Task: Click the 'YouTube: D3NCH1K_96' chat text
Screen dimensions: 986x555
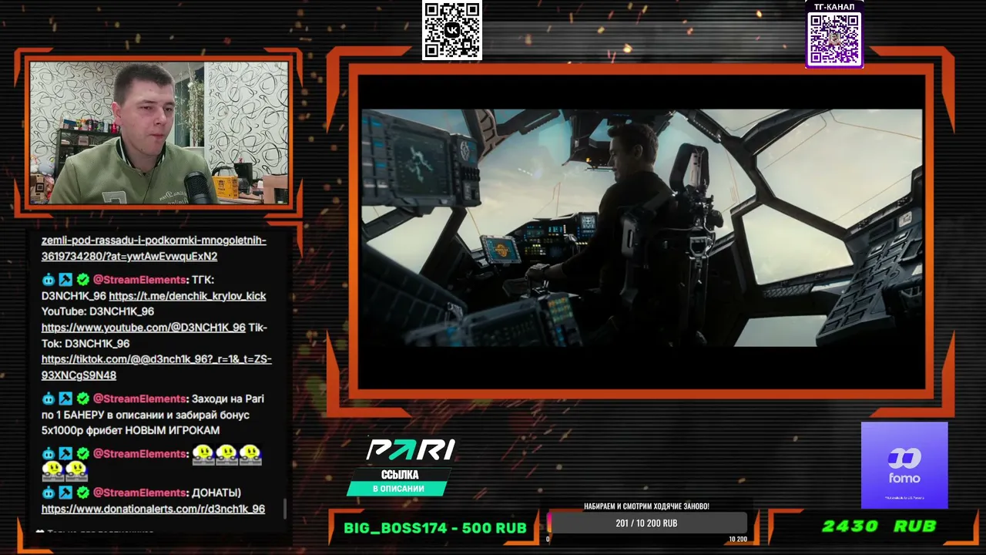Action: click(x=98, y=311)
